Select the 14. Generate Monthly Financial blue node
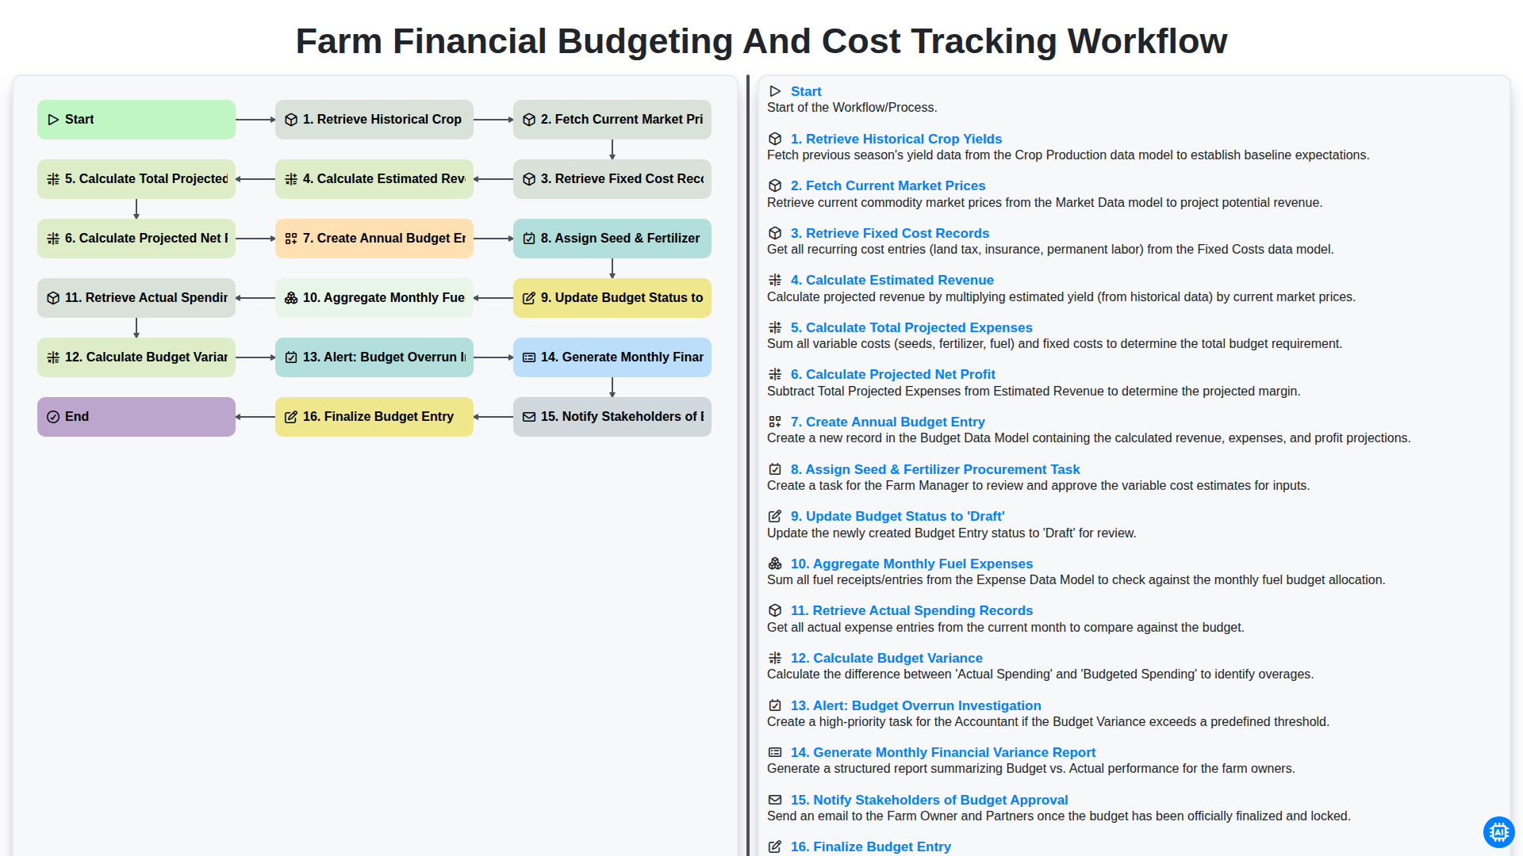 [612, 357]
